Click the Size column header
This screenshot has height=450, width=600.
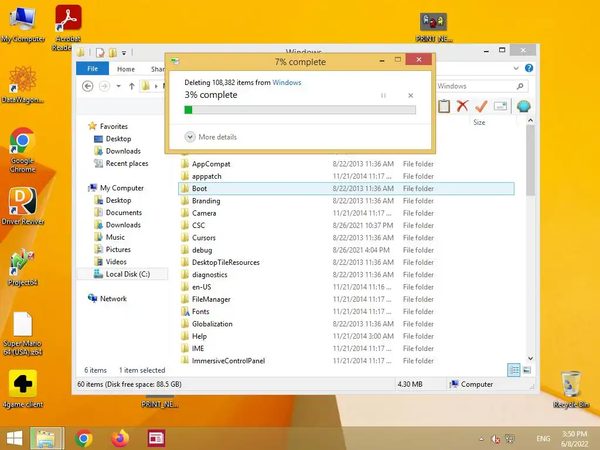coord(479,122)
